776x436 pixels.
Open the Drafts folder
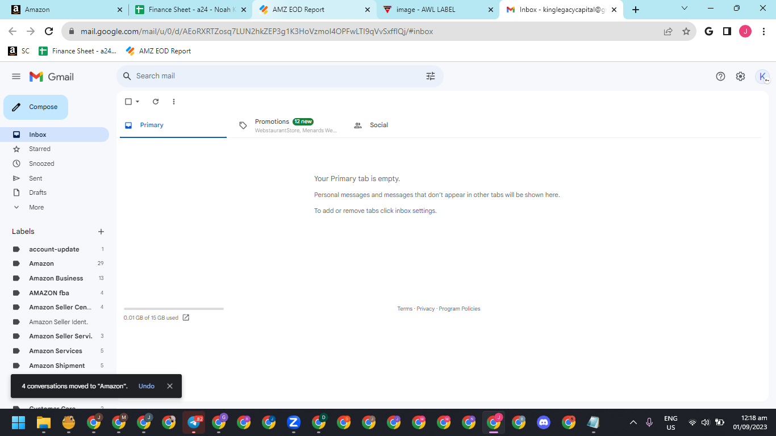coord(38,192)
